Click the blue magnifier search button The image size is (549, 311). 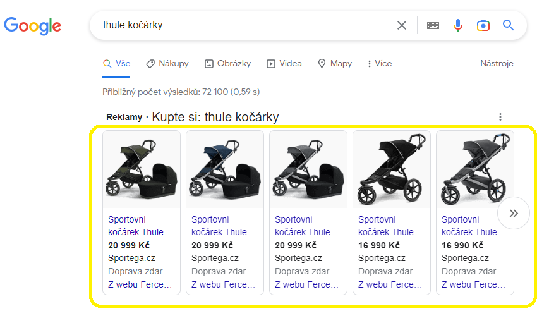coord(508,25)
